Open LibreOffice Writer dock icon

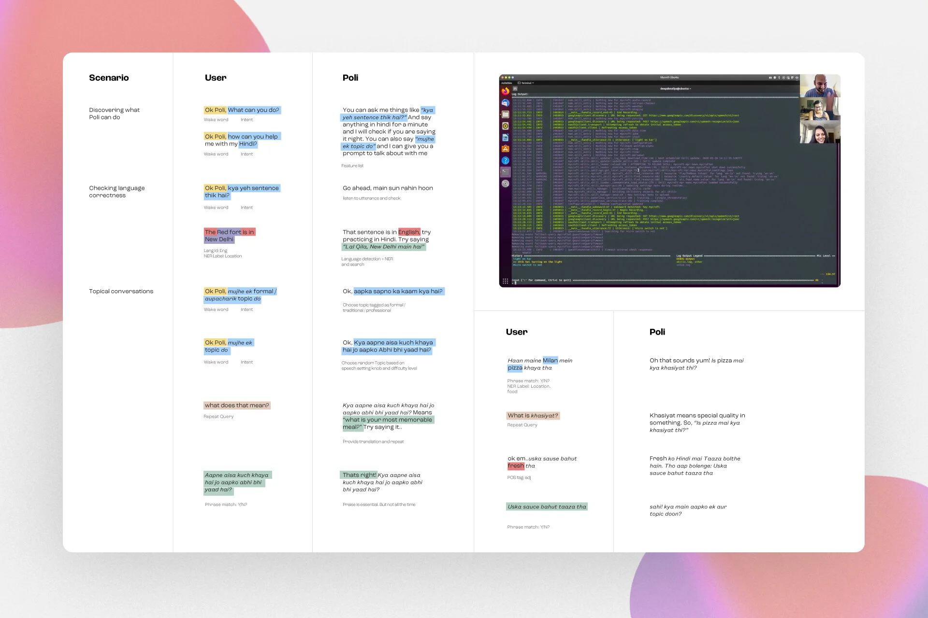(x=505, y=138)
